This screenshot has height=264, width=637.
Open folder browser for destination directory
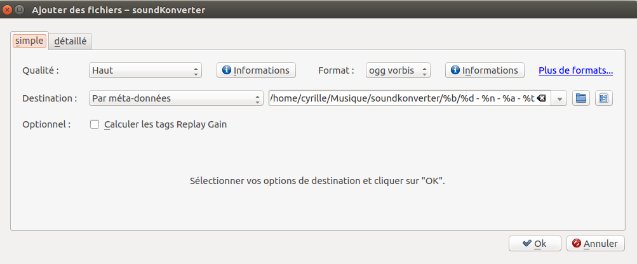(581, 98)
